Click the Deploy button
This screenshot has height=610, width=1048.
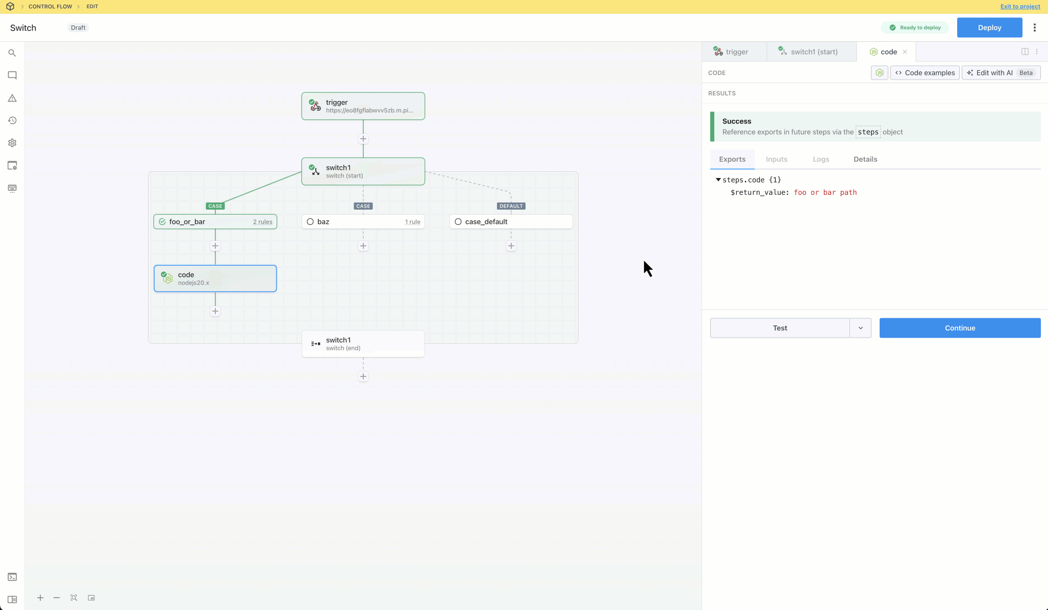989,28
